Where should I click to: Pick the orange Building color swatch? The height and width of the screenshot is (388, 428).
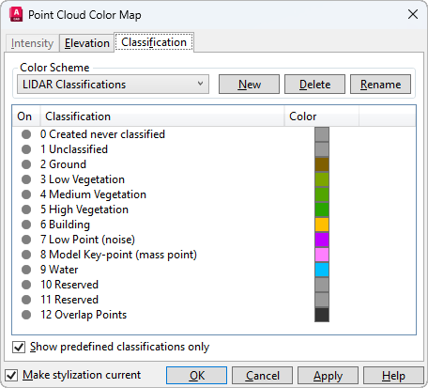tap(322, 225)
